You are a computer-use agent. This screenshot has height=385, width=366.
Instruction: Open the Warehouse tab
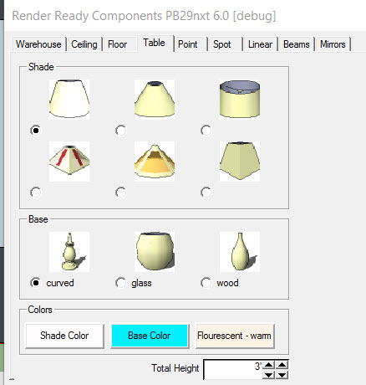tap(38, 44)
